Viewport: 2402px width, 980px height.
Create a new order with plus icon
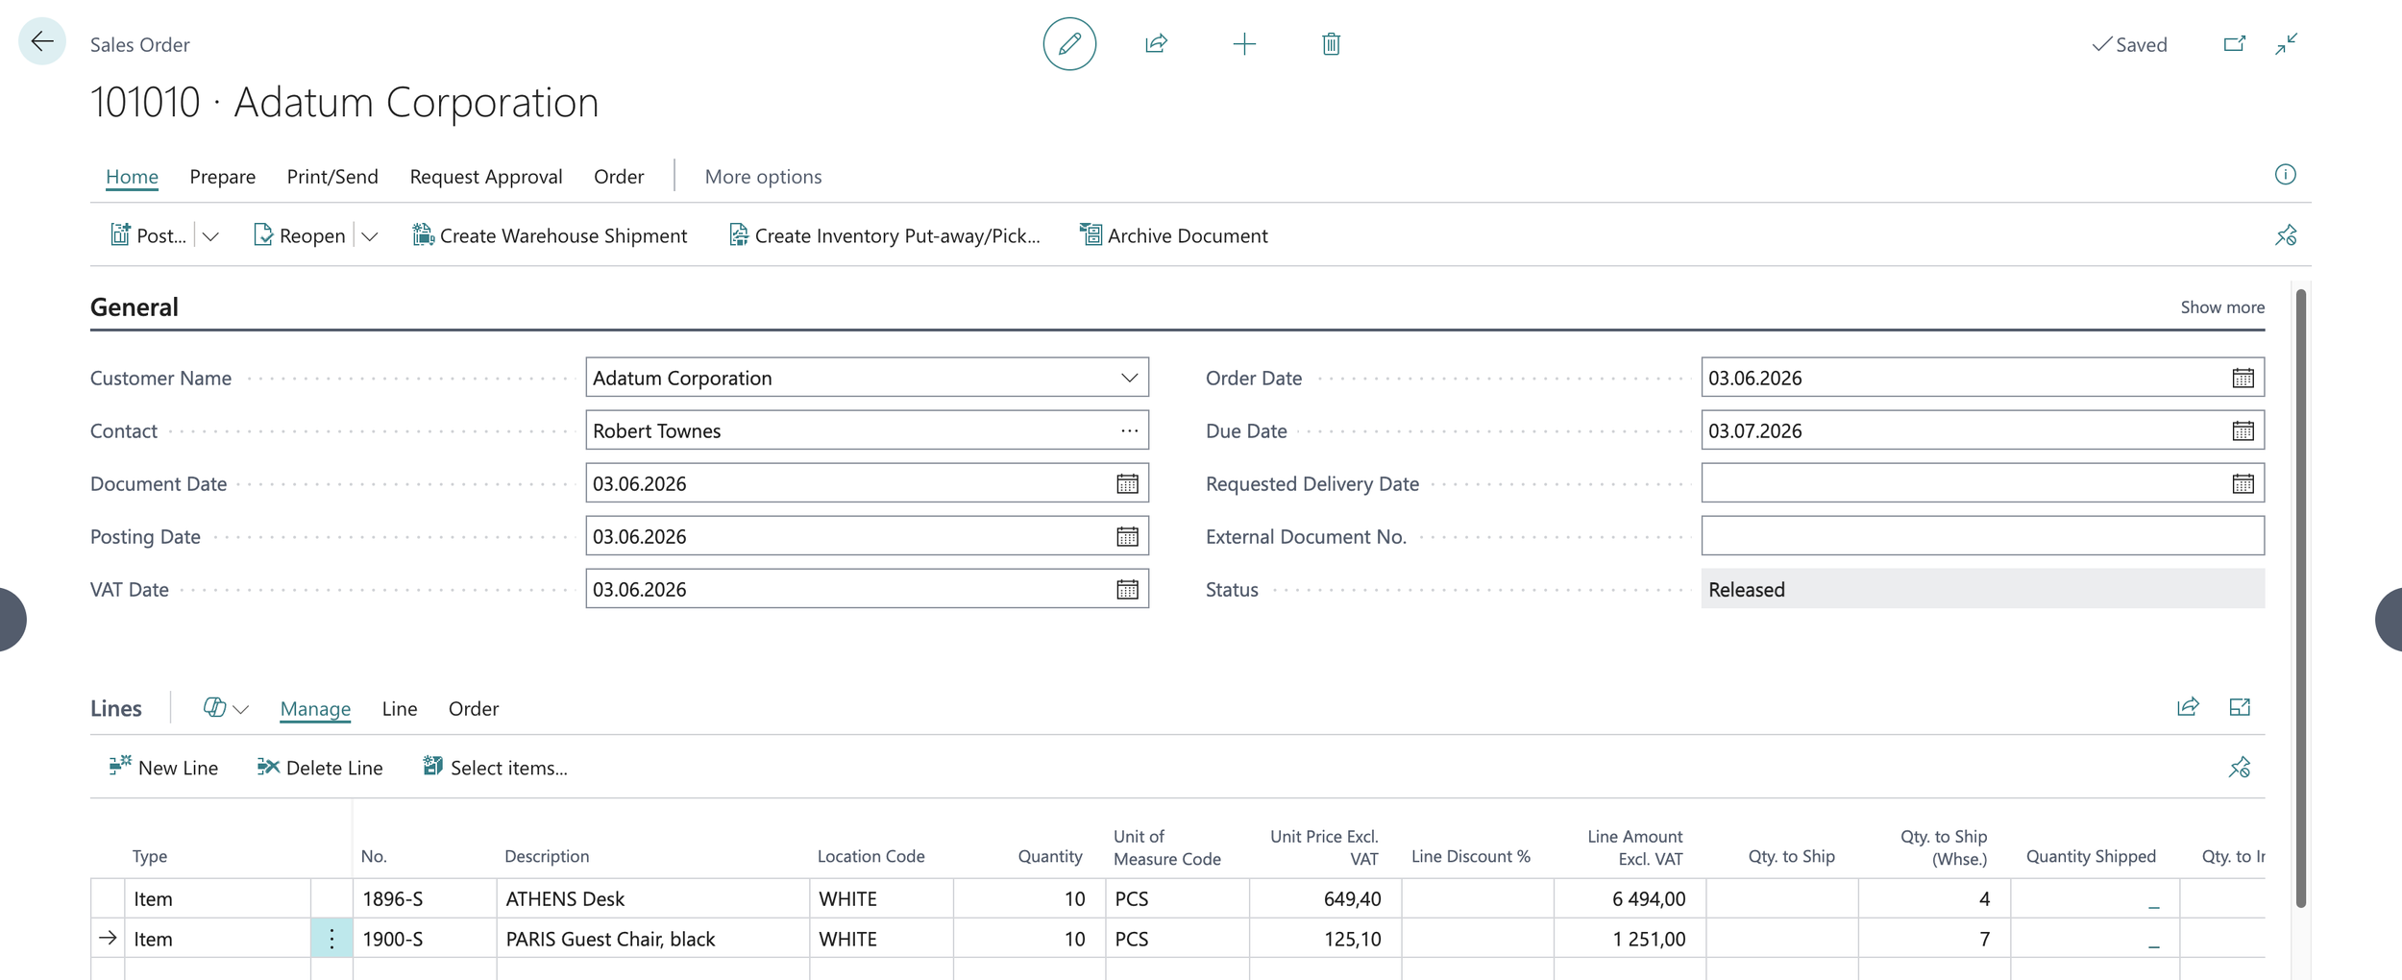coord(1244,43)
